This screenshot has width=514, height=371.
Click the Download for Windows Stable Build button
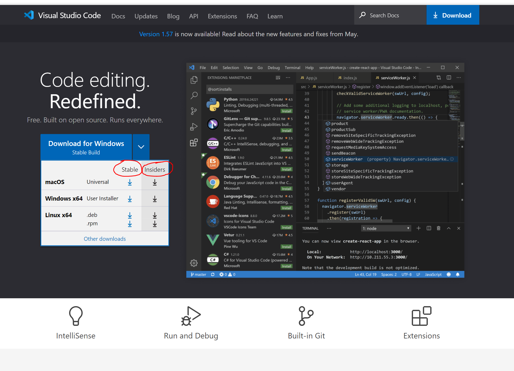(86, 147)
